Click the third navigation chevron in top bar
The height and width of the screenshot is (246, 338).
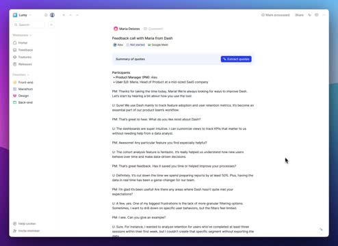77,15
